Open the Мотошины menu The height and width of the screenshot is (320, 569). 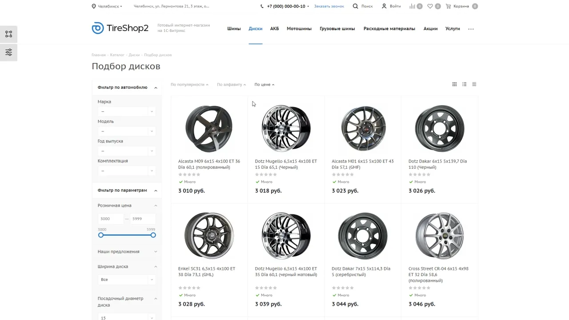click(299, 28)
